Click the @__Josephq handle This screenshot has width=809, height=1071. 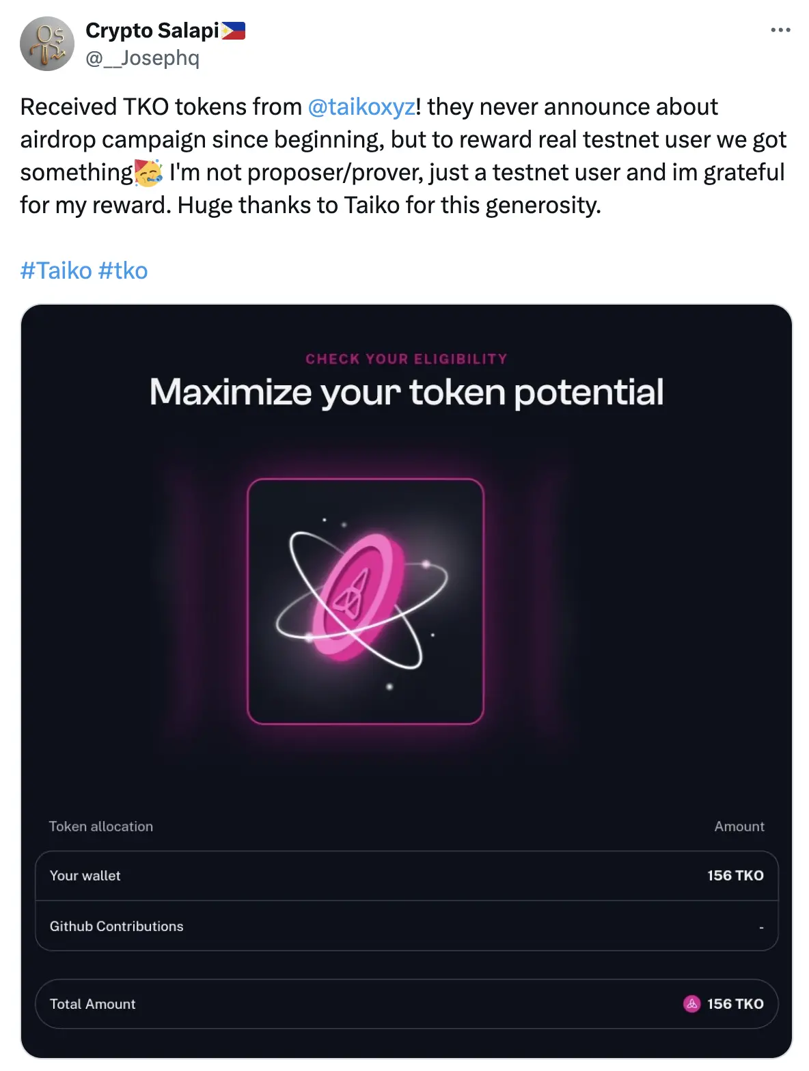point(142,58)
